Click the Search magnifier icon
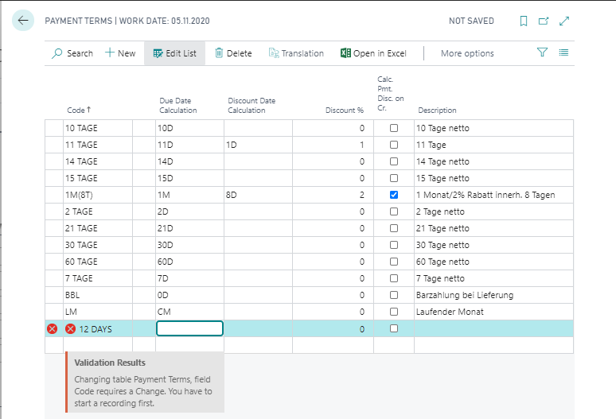616x419 pixels. 57,53
